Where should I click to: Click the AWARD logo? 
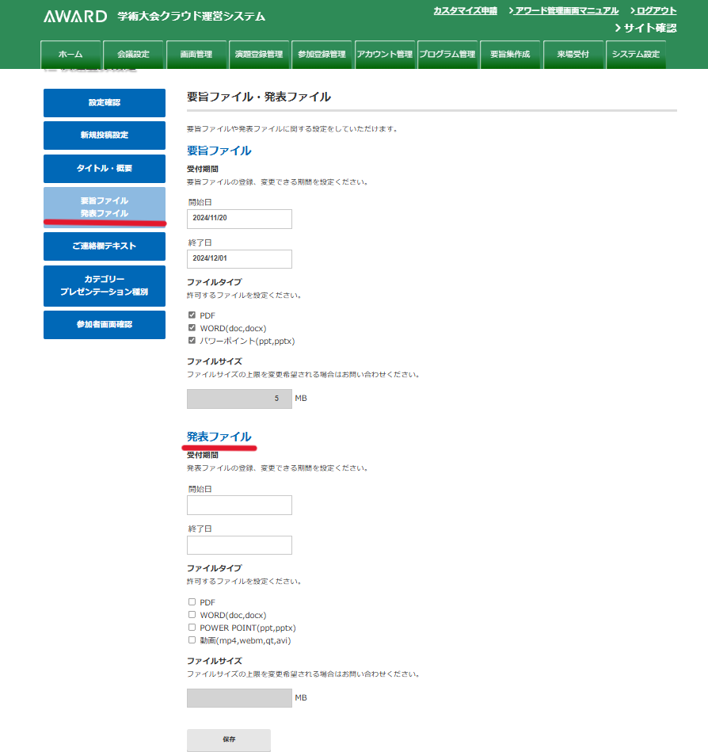(75, 17)
